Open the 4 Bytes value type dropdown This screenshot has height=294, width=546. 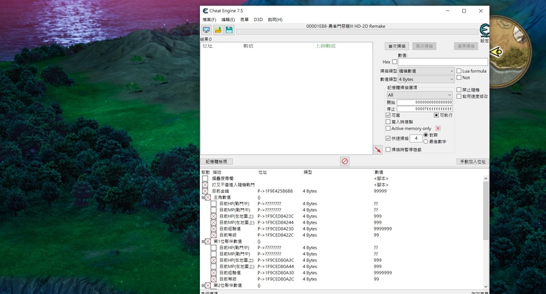pyautogui.click(x=426, y=79)
